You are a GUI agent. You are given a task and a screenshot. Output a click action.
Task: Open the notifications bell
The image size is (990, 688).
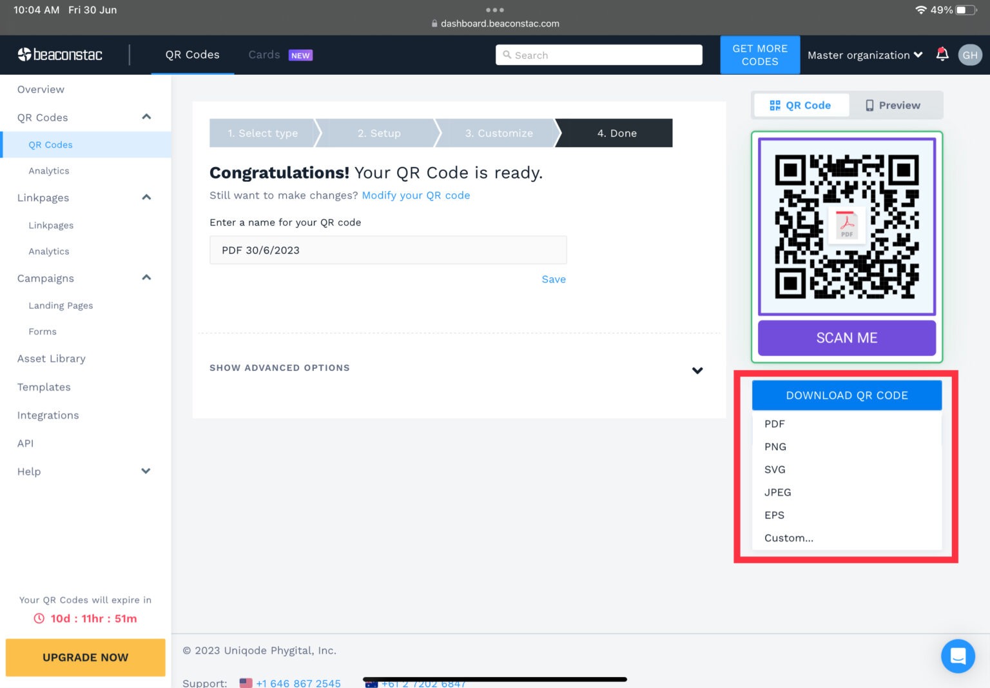(942, 55)
